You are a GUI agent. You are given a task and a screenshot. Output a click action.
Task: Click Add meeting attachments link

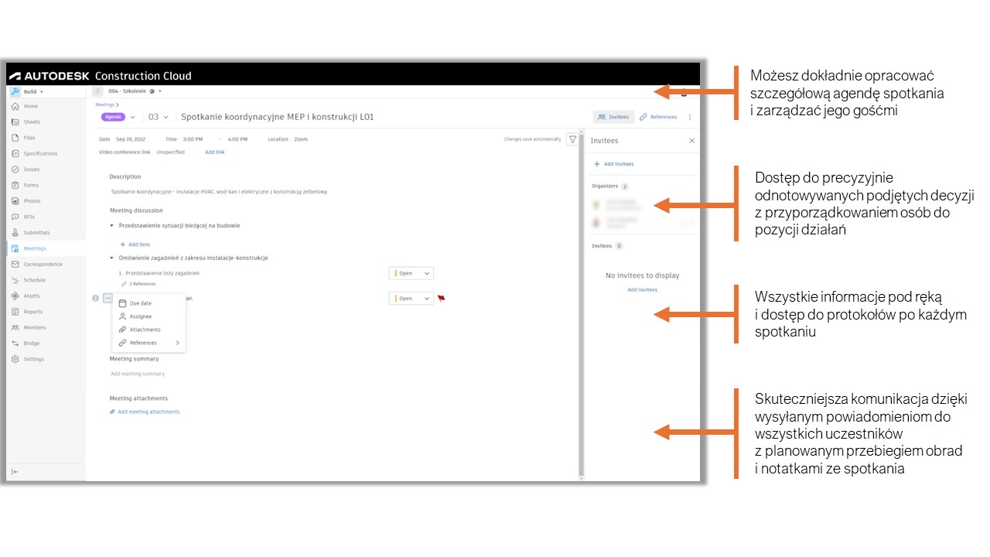(x=148, y=412)
